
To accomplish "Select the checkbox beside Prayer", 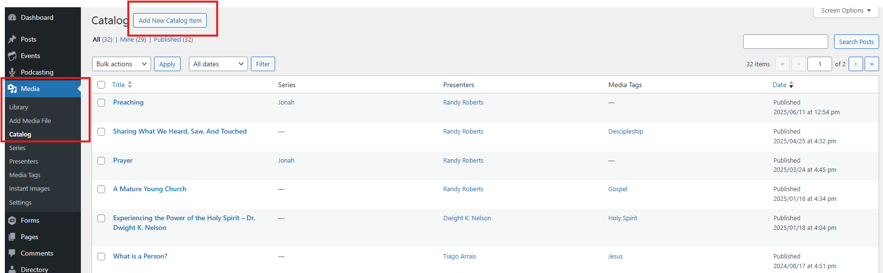I will click(x=101, y=161).
